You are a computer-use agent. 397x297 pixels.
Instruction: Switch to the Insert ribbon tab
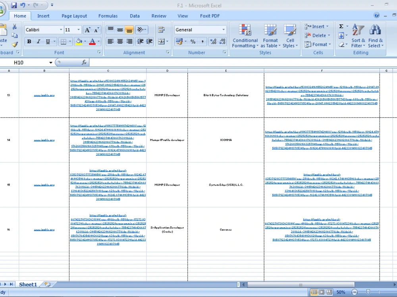43,16
